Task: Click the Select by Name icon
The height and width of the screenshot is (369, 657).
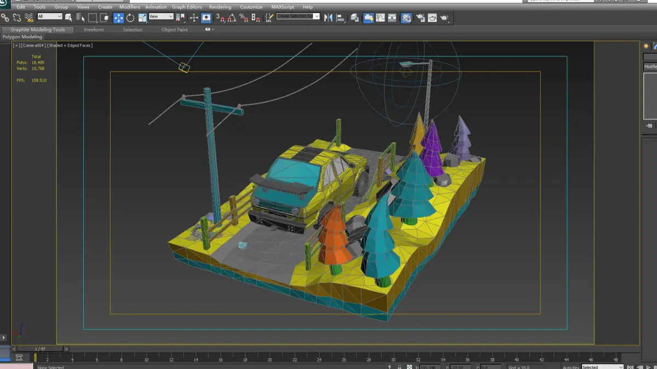Action: (80, 18)
